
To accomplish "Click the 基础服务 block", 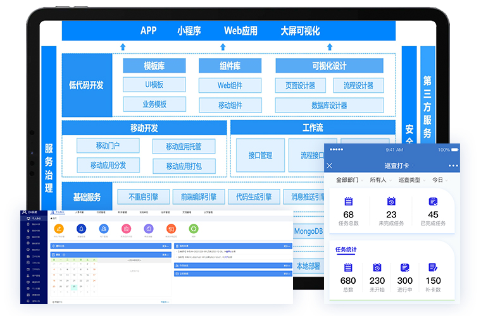I will (87, 197).
